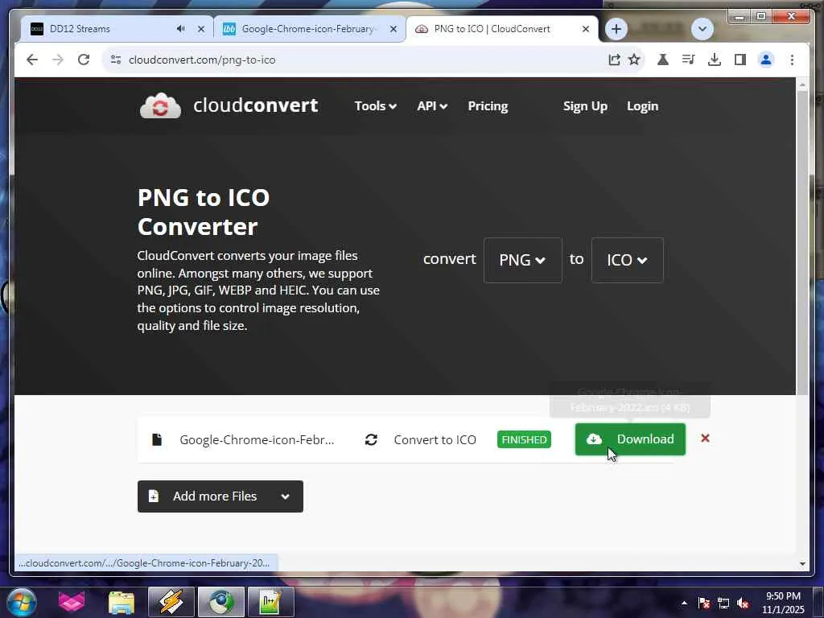Reload the CloudConvert page
Screen dimensions: 824x618
pyautogui.click(x=84, y=60)
